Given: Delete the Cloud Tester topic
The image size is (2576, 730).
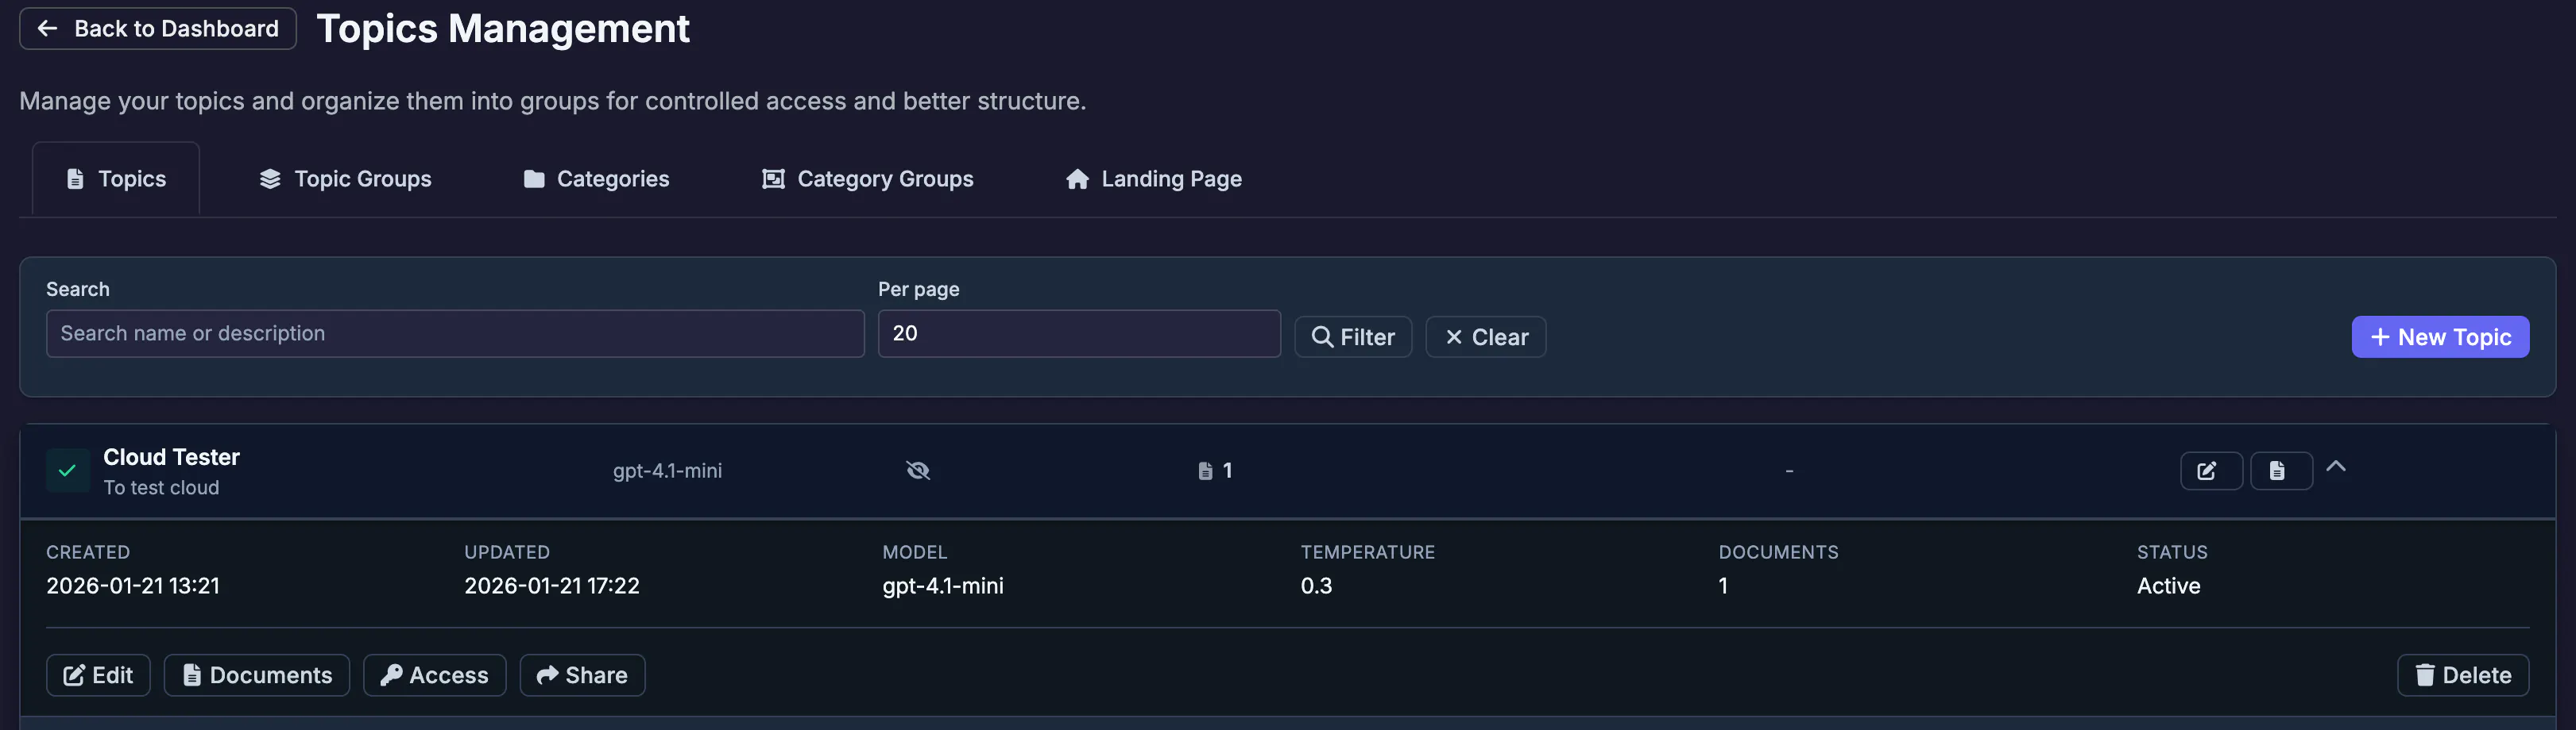Looking at the screenshot, I should [2462, 675].
